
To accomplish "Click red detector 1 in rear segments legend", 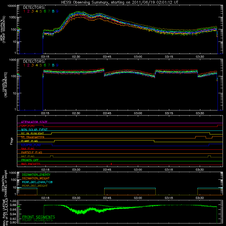I will tap(24, 65).
